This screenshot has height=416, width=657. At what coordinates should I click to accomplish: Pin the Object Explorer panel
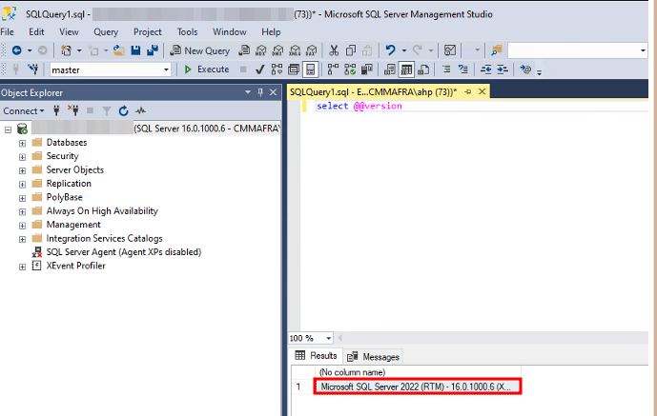(260, 92)
